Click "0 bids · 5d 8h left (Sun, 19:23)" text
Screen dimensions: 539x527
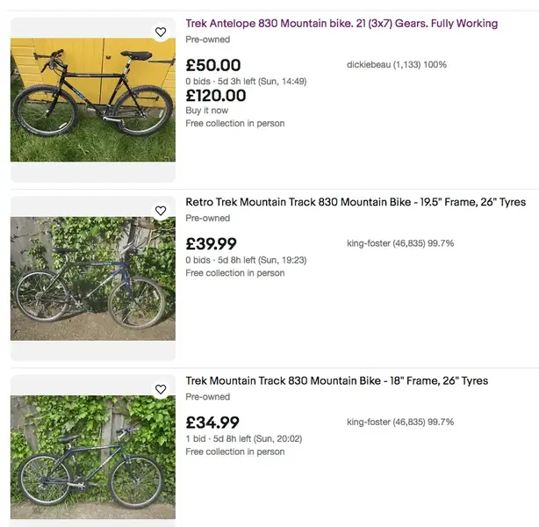click(x=246, y=260)
